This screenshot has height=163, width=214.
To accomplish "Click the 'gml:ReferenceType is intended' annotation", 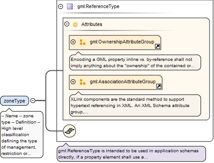I will (x=131, y=154).
